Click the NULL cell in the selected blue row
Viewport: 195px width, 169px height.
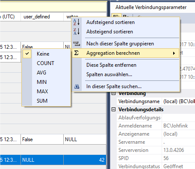click(42, 160)
